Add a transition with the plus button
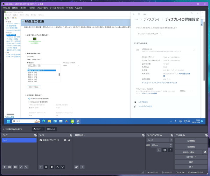Viewport: 210px width, 176px height. [159, 150]
